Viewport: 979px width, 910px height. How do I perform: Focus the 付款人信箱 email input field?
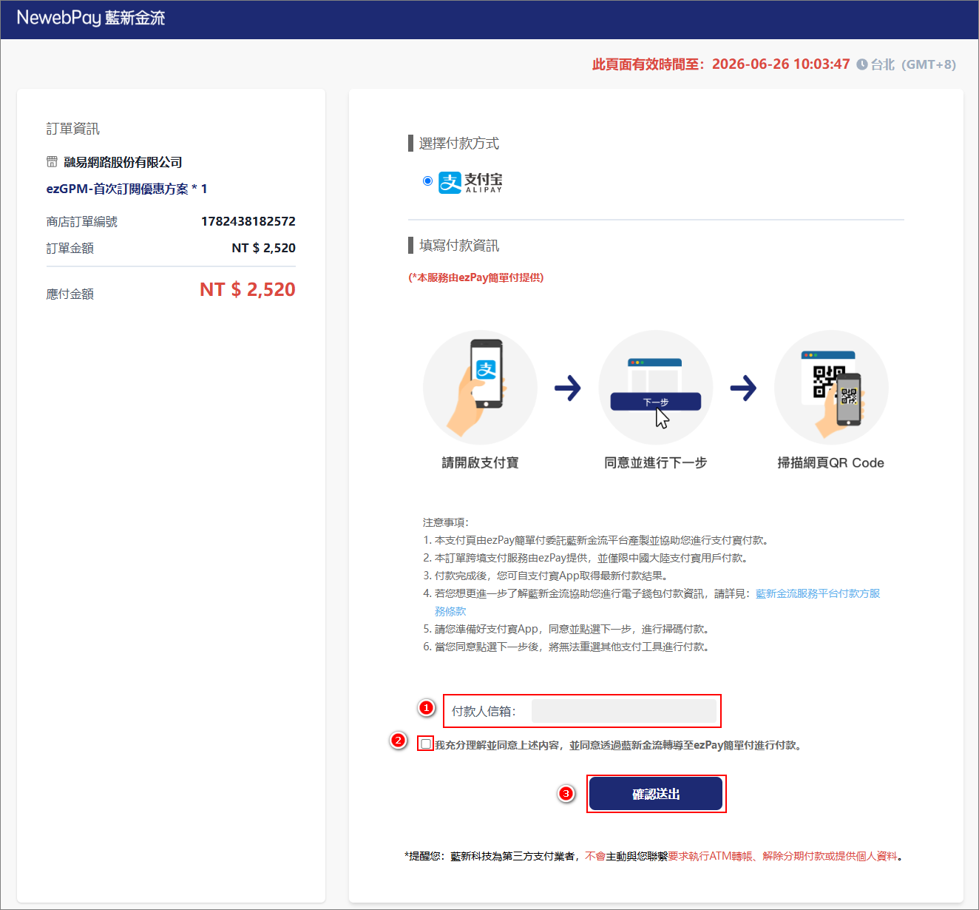(624, 711)
